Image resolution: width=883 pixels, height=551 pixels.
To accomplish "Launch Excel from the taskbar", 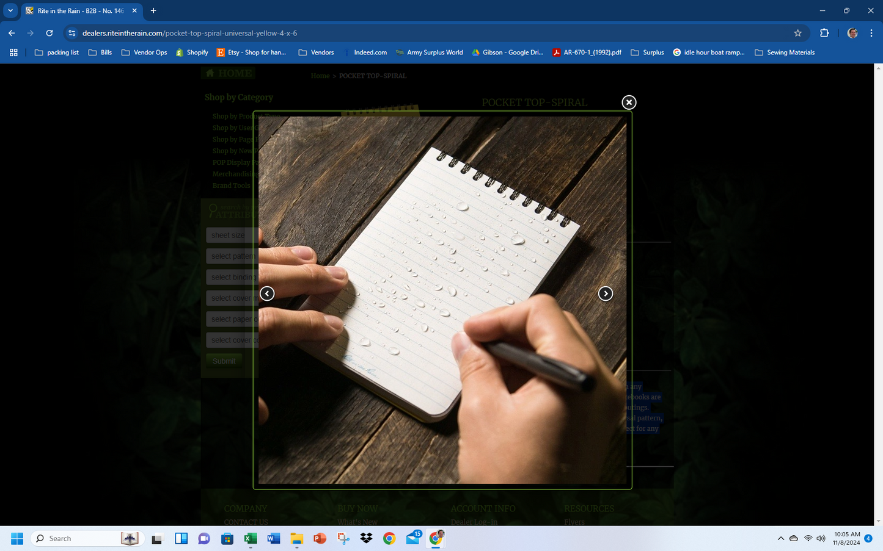I will coord(251,538).
